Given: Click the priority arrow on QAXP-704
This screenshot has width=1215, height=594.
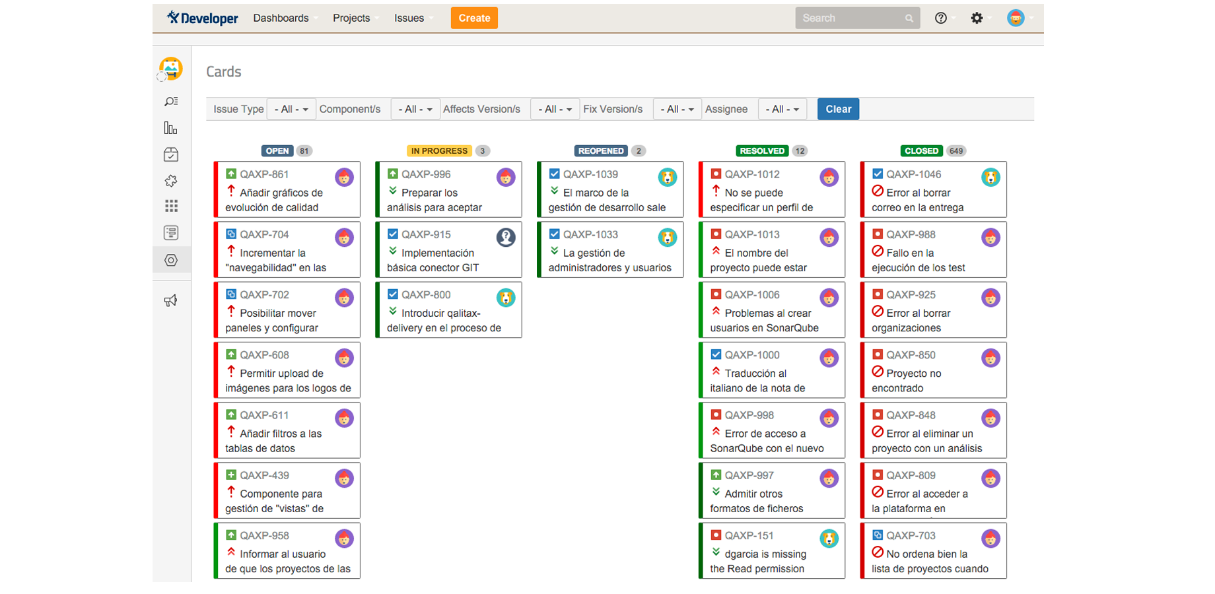Looking at the screenshot, I should (x=231, y=251).
